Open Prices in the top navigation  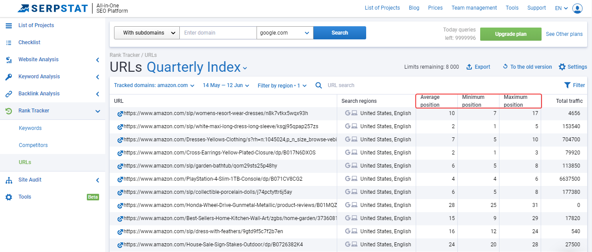(x=435, y=8)
